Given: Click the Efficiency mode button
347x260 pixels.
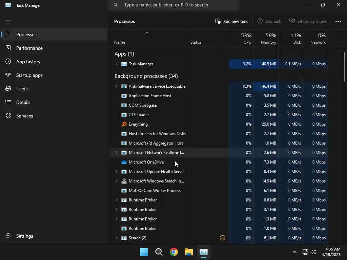Looking at the screenshot, I should tap(308, 21).
